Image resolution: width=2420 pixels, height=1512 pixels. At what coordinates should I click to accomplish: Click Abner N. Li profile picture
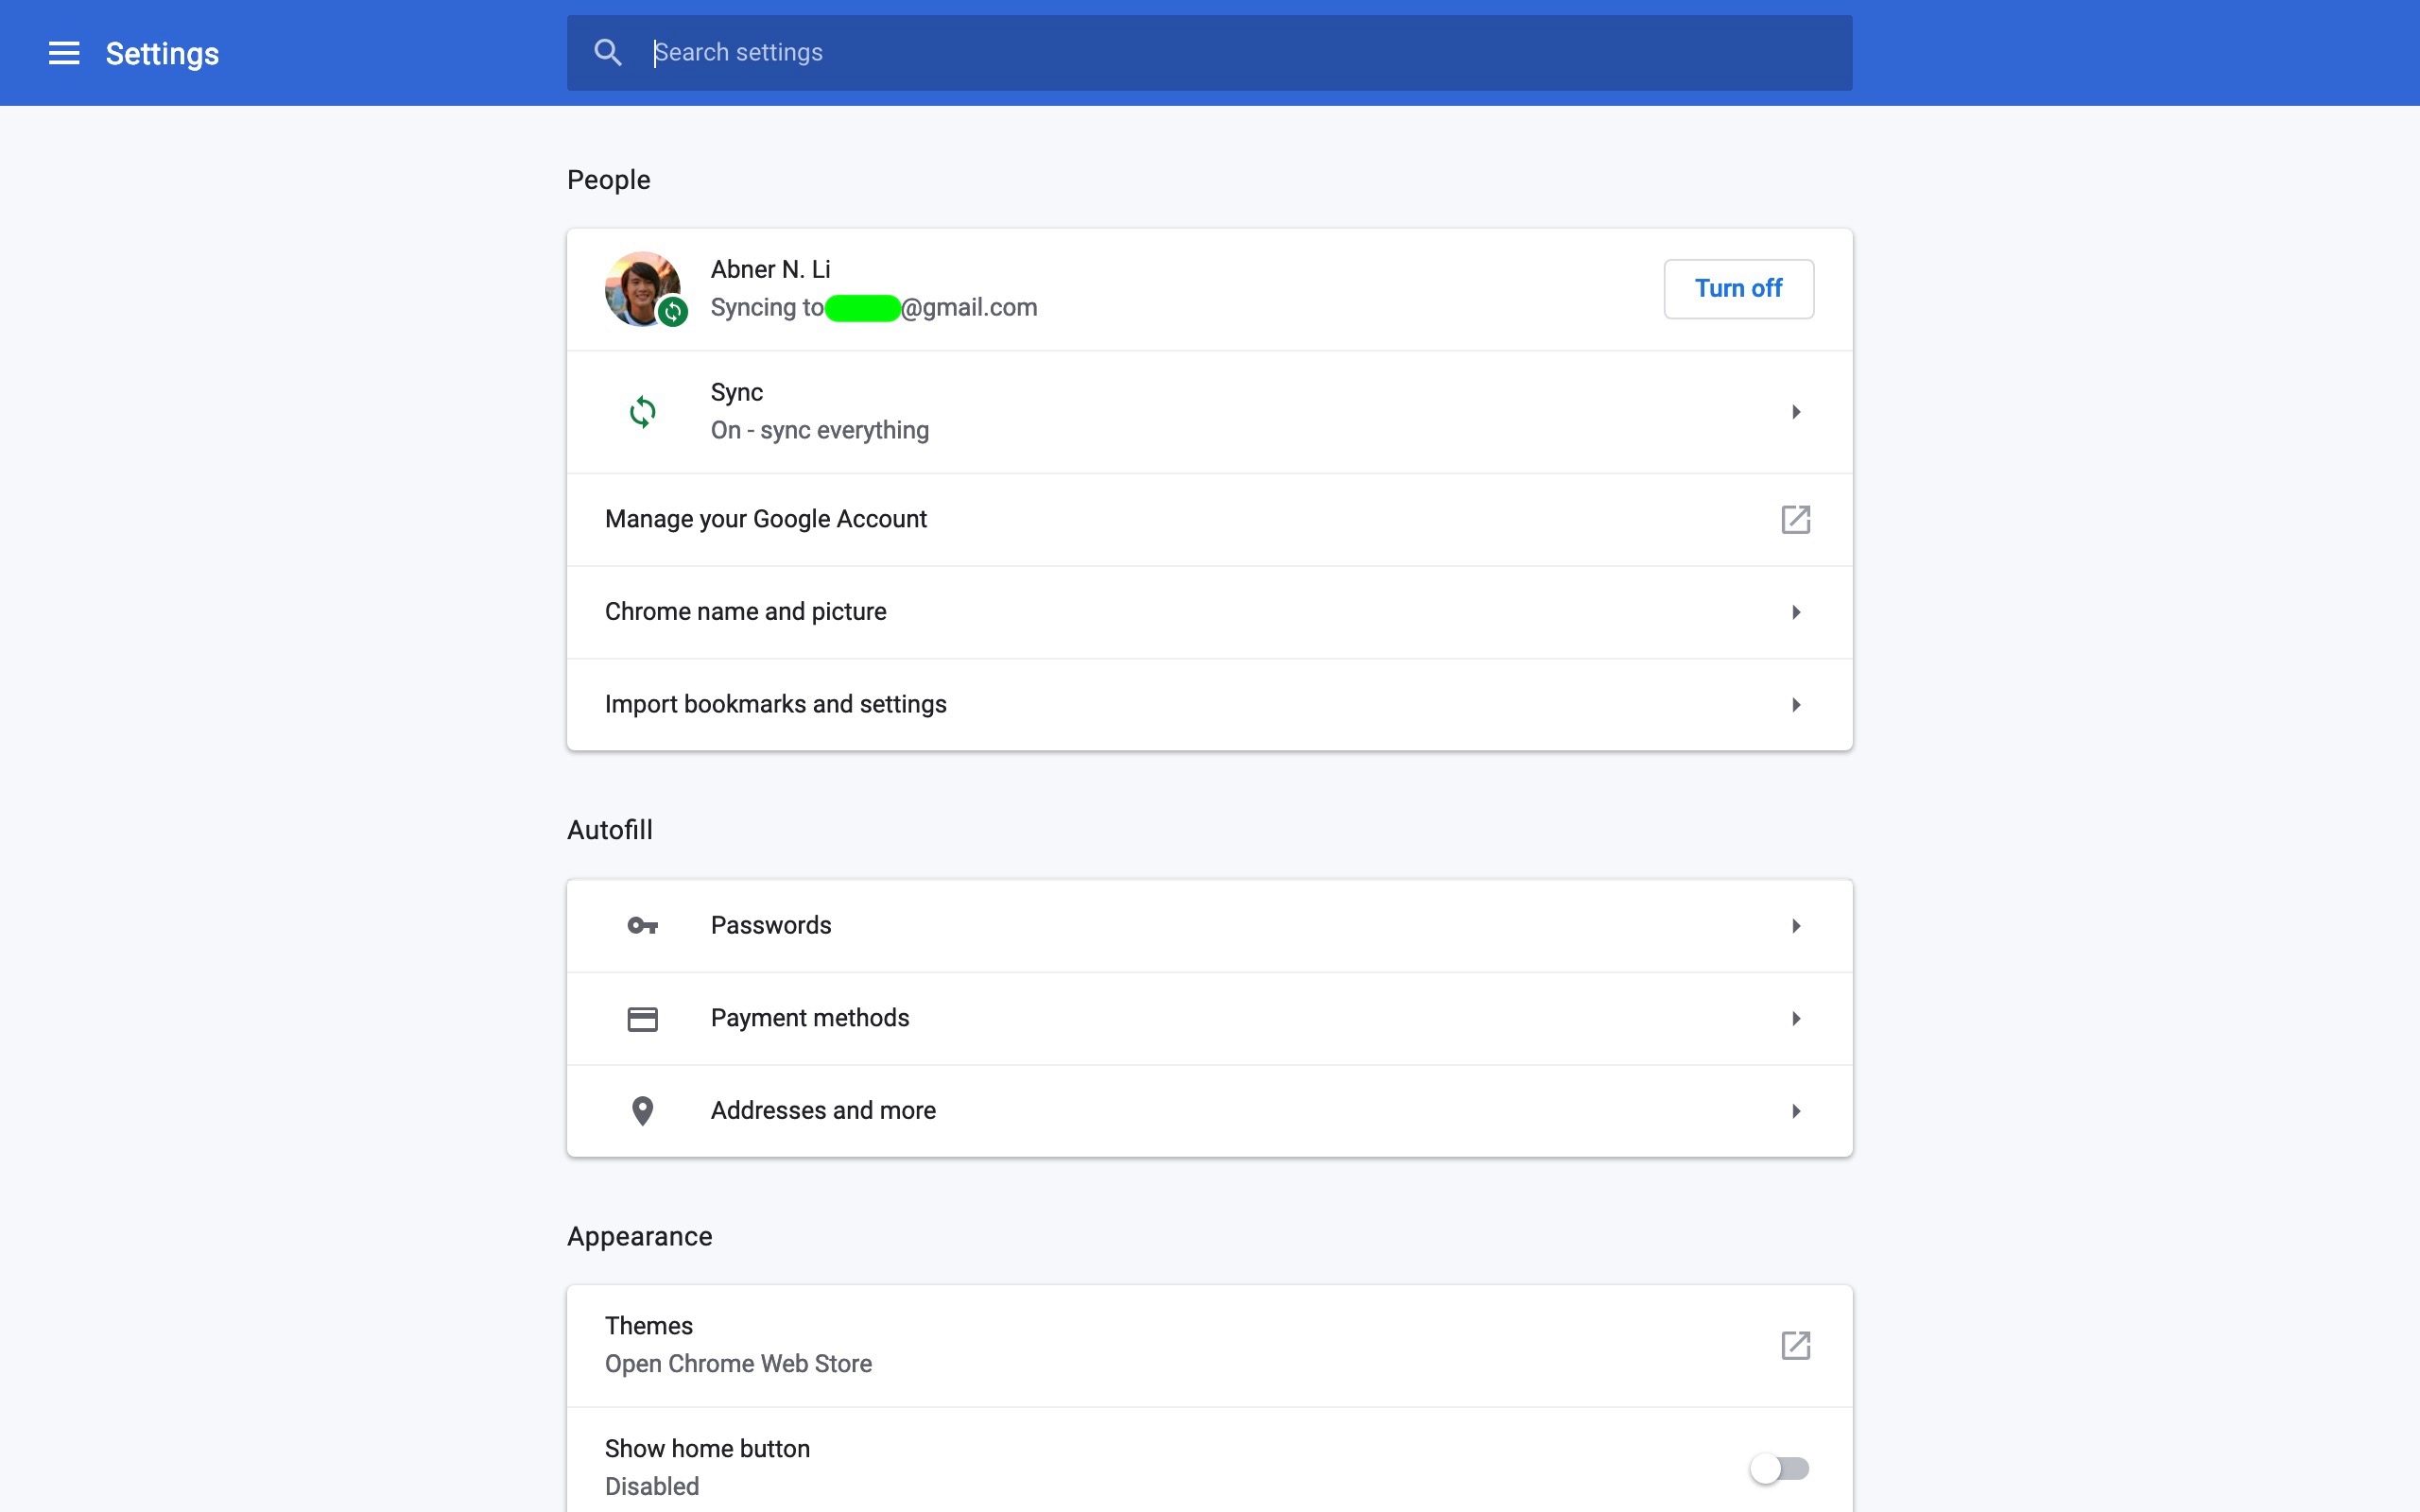coord(638,284)
